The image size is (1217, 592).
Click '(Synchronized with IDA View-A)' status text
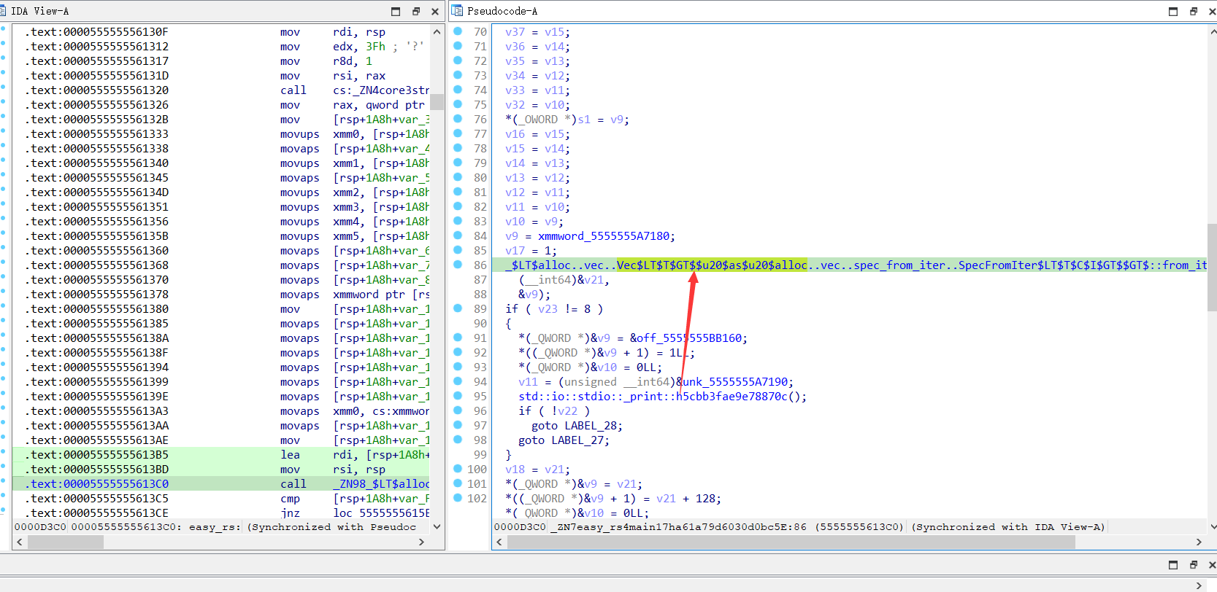1008,526
